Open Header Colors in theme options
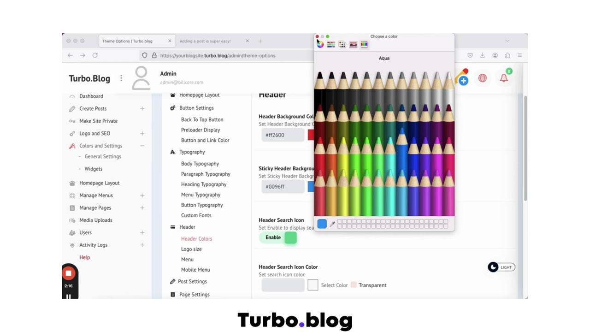This screenshot has width=590, height=332. pos(196,239)
